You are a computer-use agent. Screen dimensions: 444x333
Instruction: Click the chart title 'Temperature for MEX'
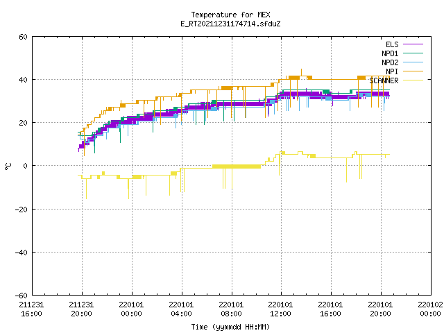230,15
